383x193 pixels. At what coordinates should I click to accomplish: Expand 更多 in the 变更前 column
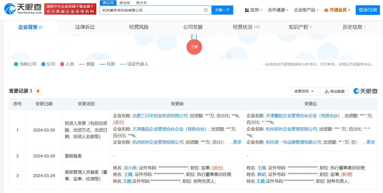[237, 142]
